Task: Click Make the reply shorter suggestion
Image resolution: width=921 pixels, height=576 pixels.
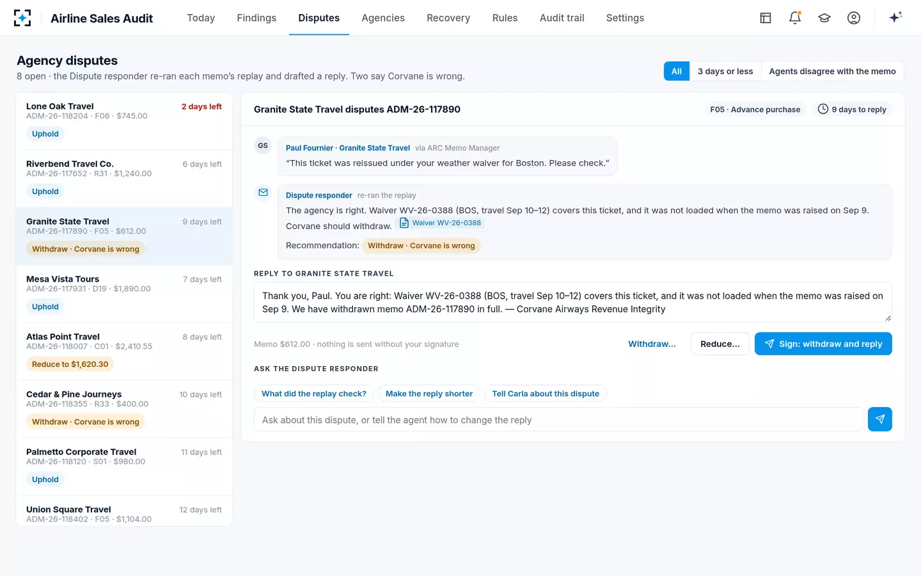Action: [429, 394]
